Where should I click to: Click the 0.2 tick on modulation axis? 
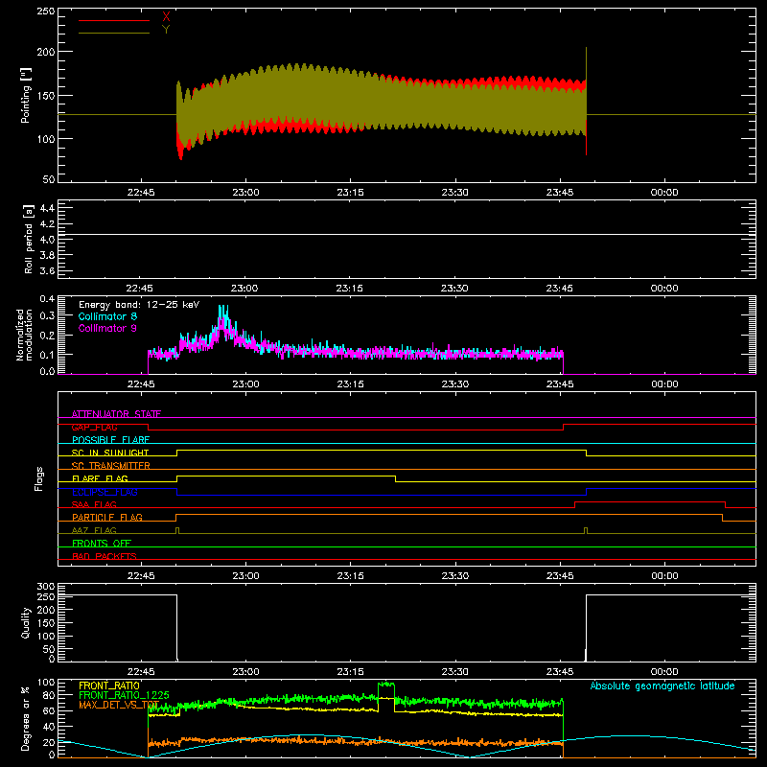click(47, 336)
